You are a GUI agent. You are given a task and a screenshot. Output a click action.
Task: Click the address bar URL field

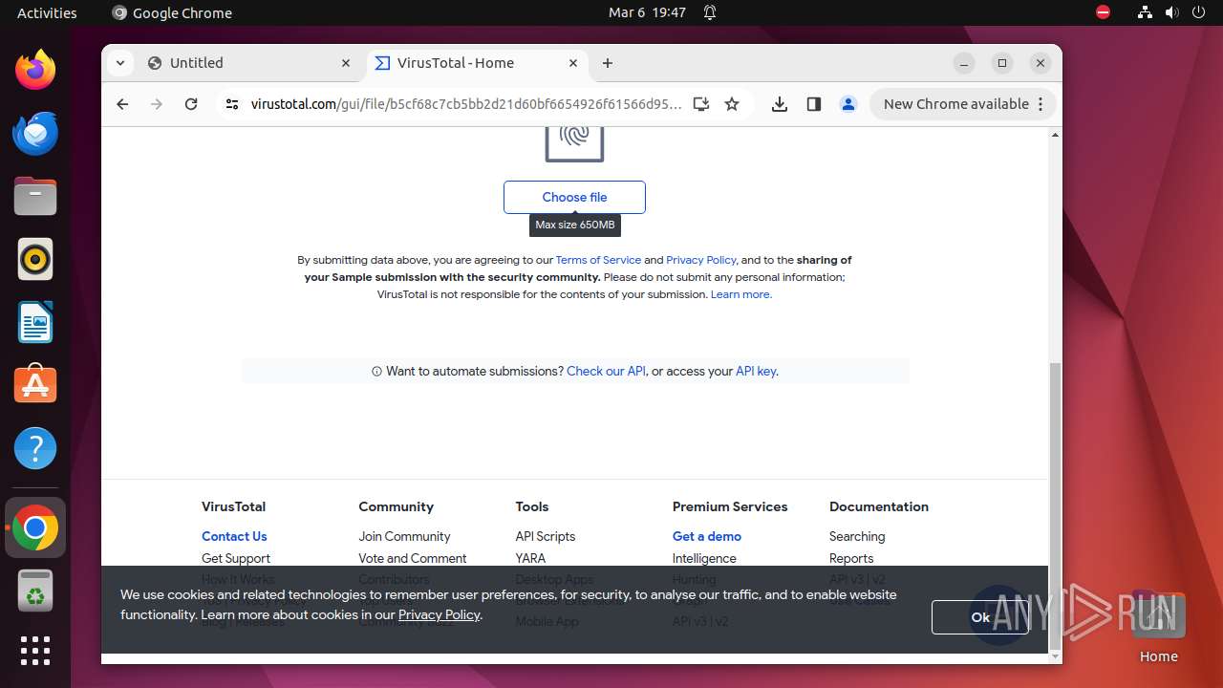(466, 104)
